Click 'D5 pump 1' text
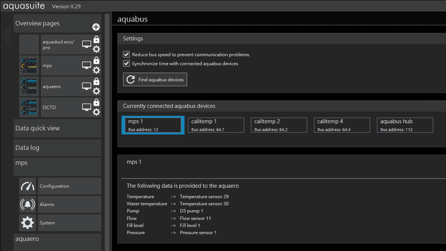 pyautogui.click(x=191, y=211)
